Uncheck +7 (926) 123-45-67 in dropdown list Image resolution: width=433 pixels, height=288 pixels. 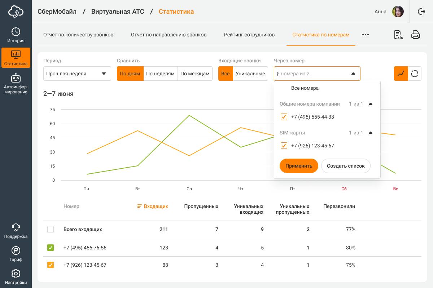coord(284,146)
